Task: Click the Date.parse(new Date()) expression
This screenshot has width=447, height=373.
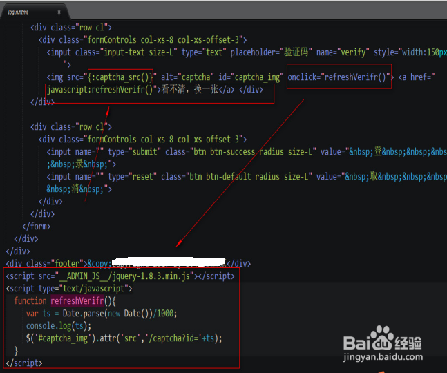Action: pos(108,314)
